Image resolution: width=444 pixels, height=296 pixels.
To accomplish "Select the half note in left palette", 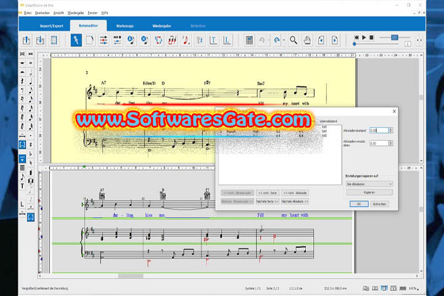I will point(31,72).
